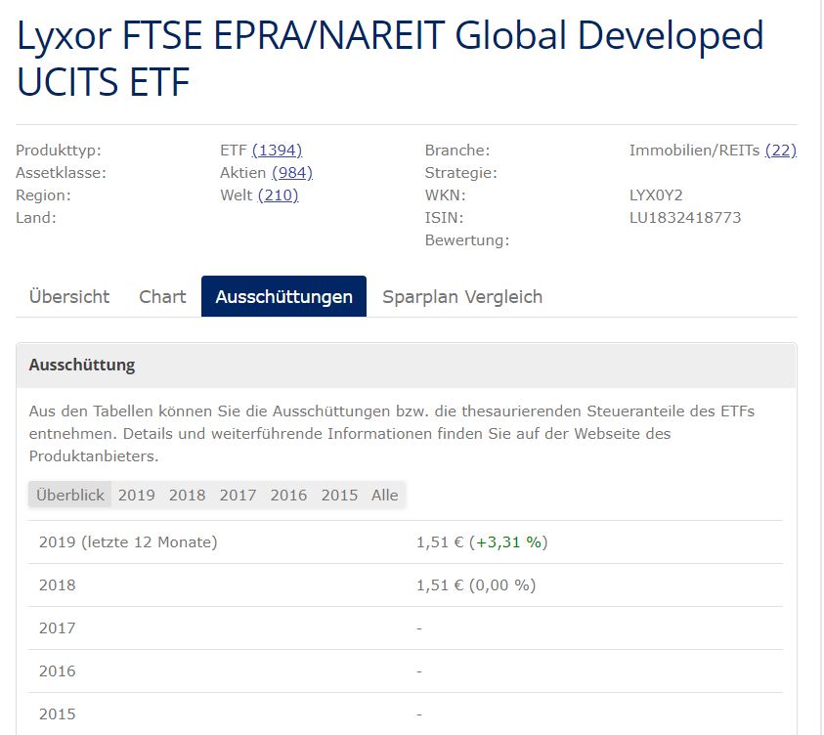Viewport: 824px width, 735px height.
Task: Click the Land label
Action: click(x=36, y=218)
